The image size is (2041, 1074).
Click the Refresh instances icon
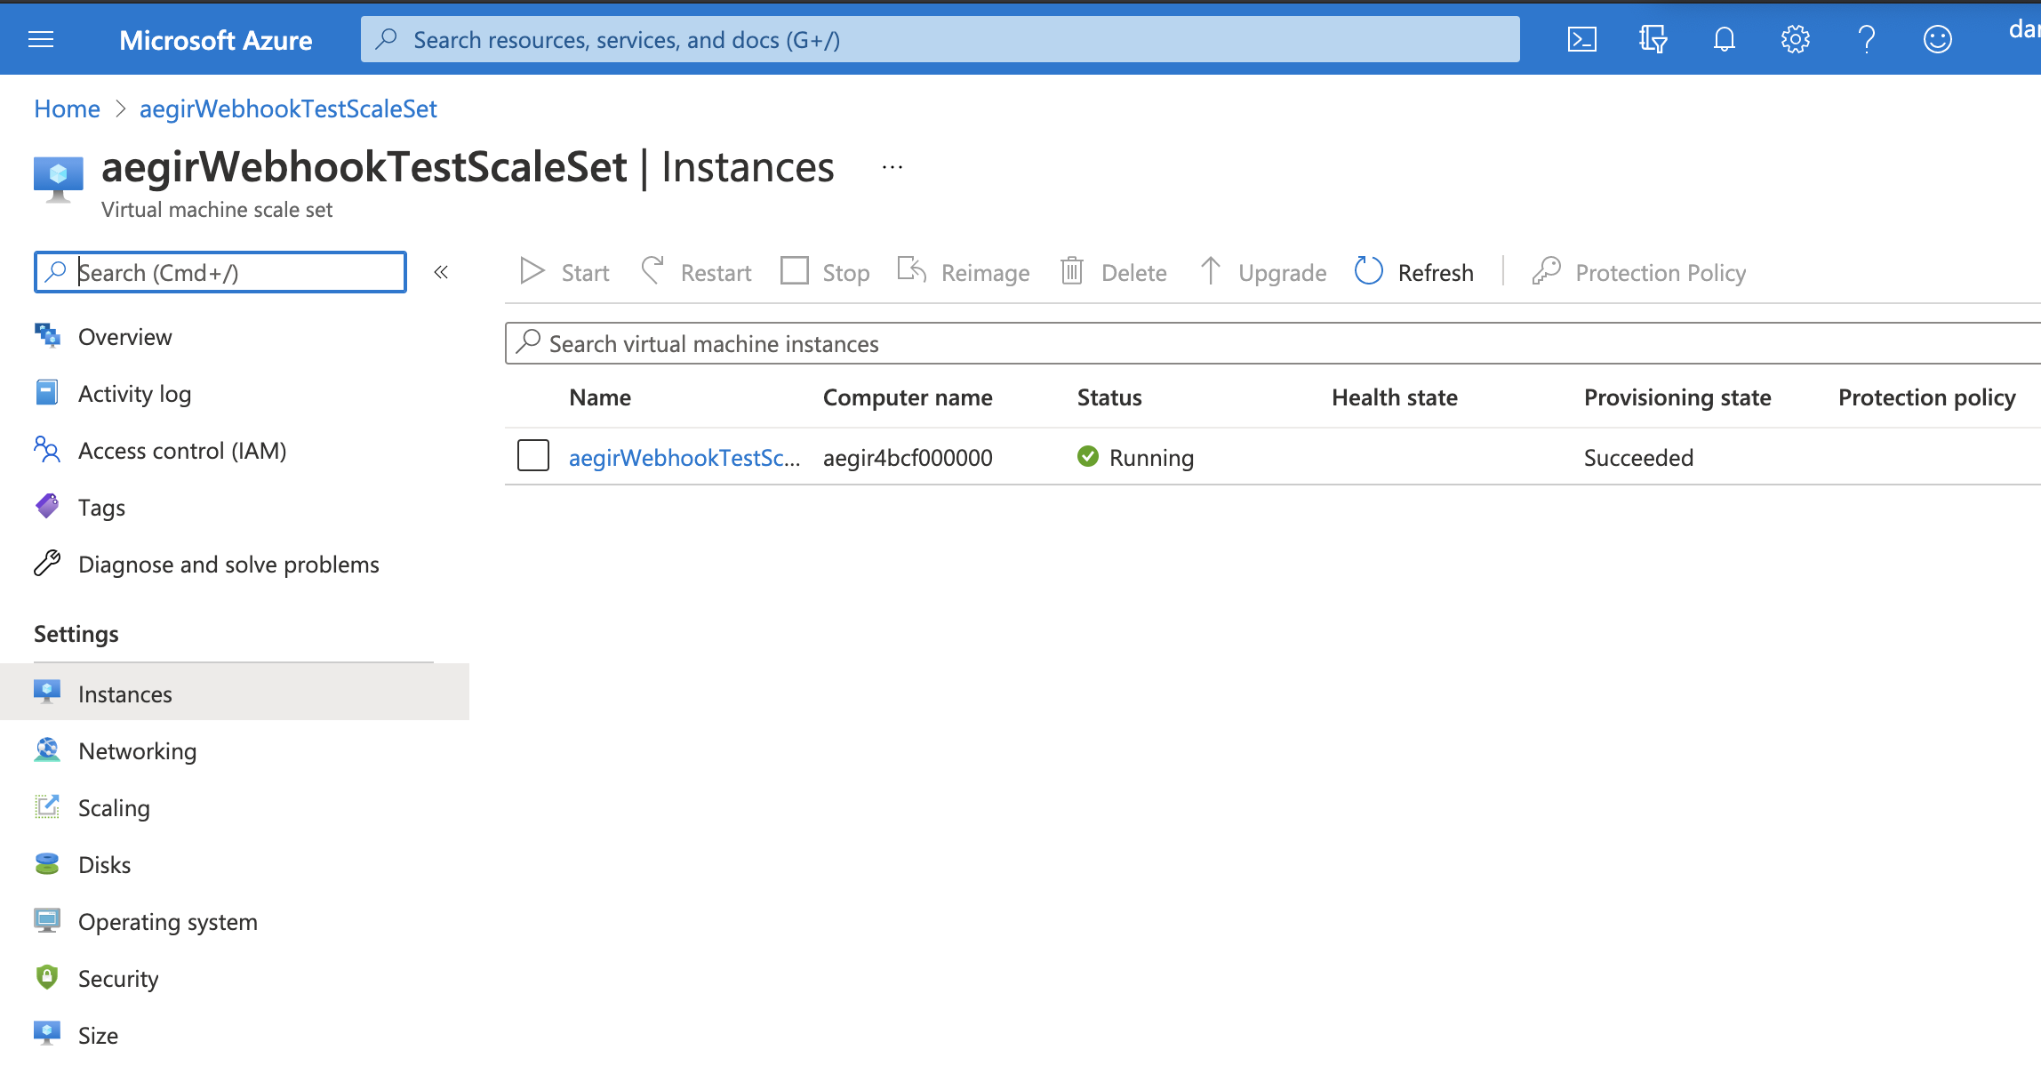1367,273
